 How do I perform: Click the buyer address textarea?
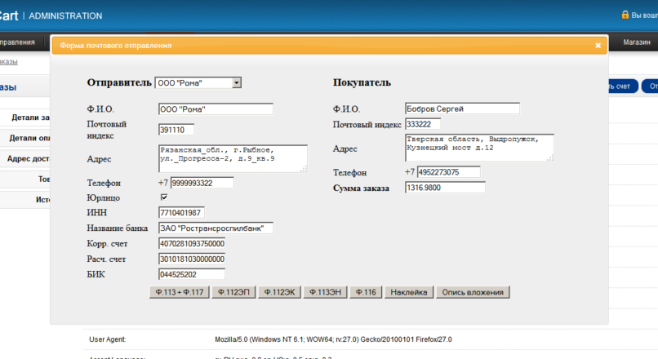tap(480, 148)
